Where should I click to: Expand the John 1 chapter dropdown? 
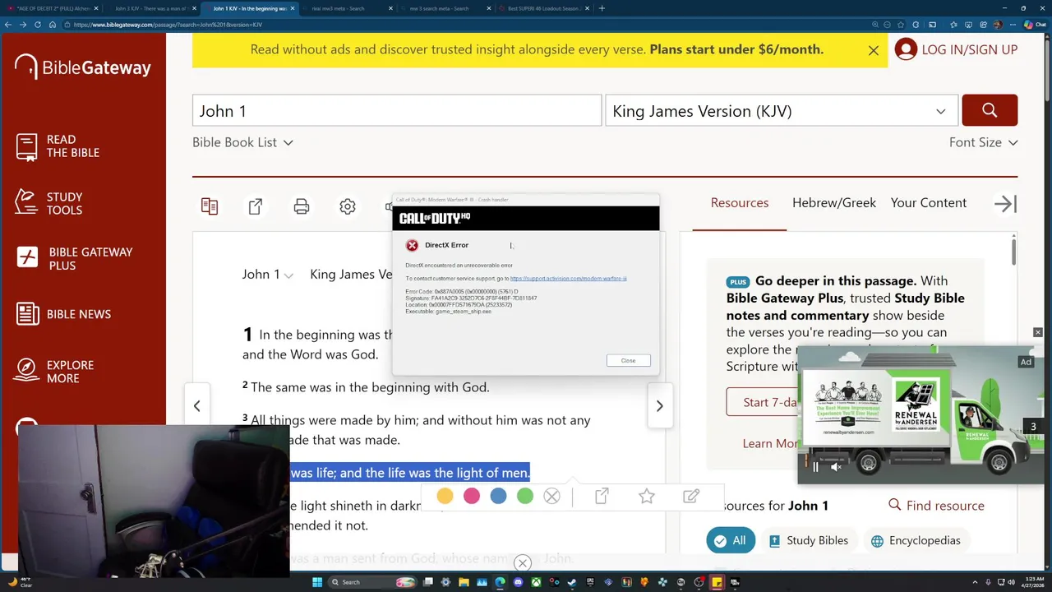[x=267, y=275]
